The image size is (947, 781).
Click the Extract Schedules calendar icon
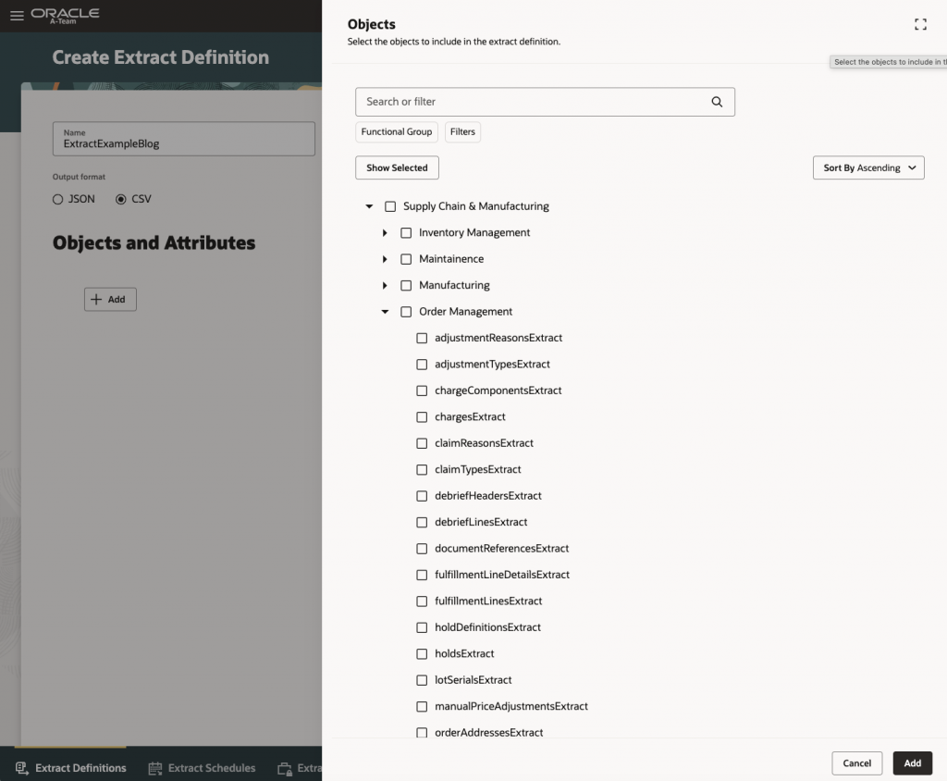pyautogui.click(x=155, y=768)
